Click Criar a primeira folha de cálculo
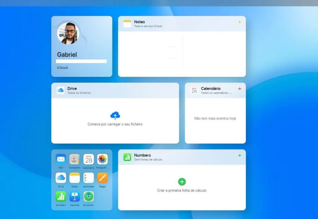The width and height of the screenshot is (318, 219). [182, 190]
